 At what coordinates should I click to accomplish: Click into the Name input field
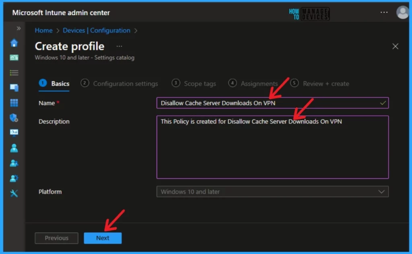tap(272, 103)
